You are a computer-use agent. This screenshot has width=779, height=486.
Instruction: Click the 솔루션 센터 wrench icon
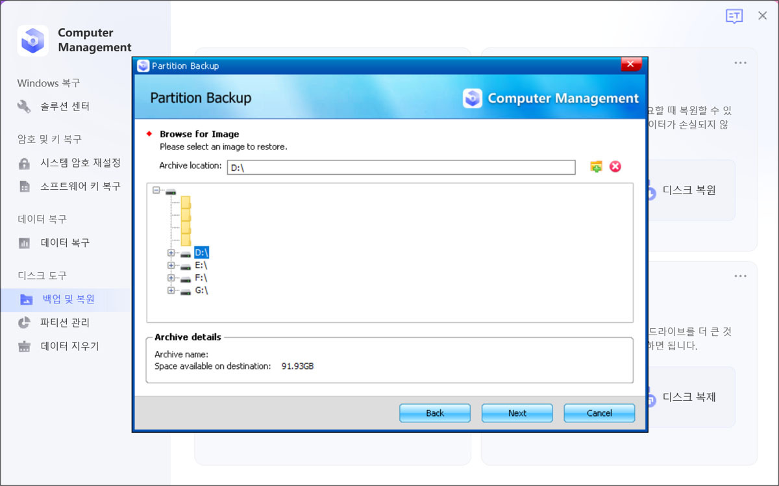click(25, 107)
